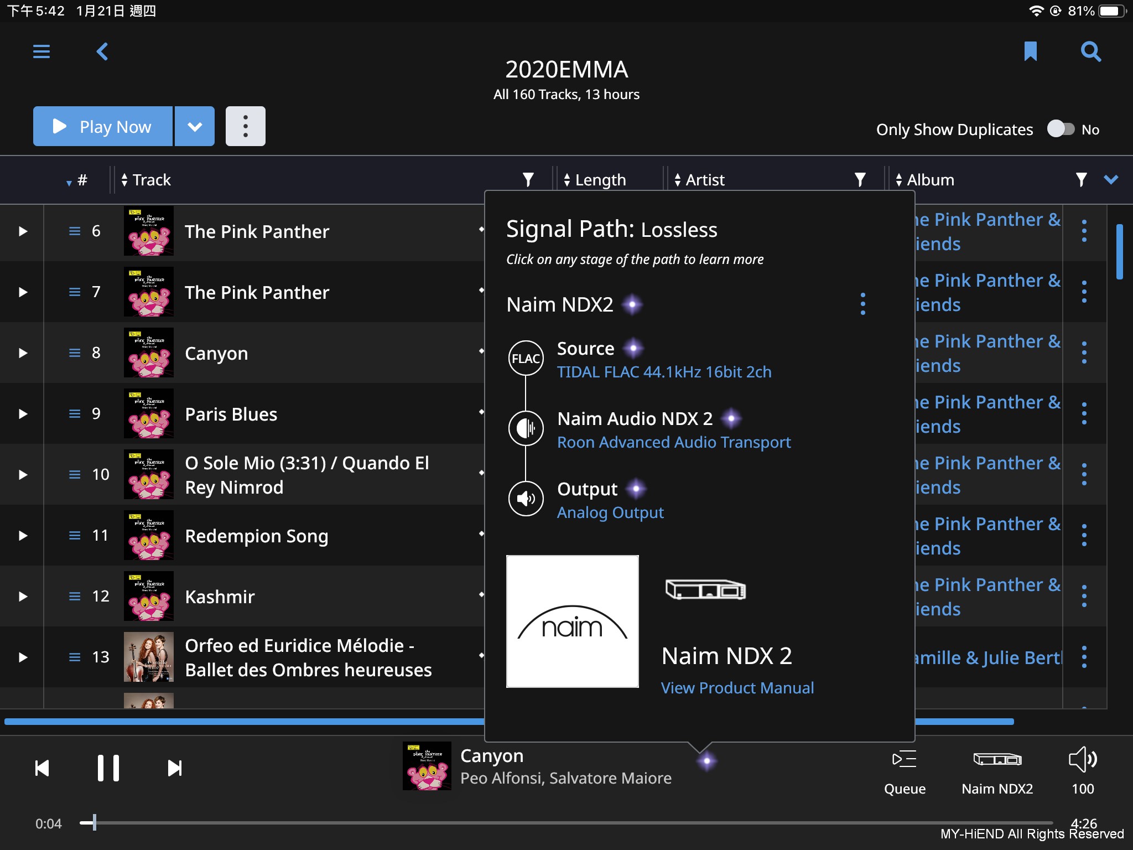Play track 9 Paris Blues
Image resolution: width=1133 pixels, height=850 pixels.
coord(23,414)
